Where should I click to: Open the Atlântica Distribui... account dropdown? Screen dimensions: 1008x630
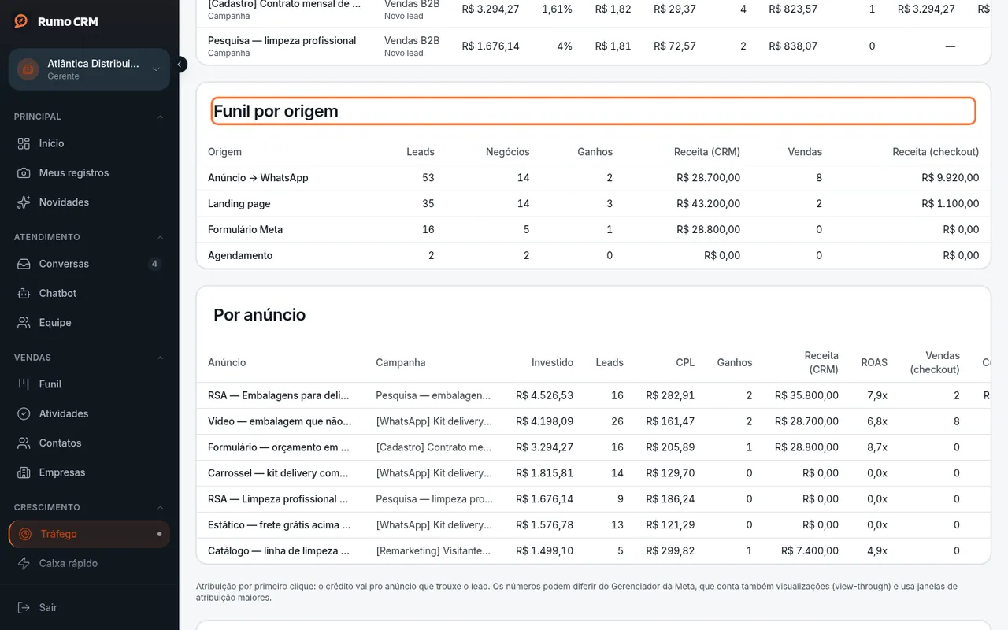(89, 69)
